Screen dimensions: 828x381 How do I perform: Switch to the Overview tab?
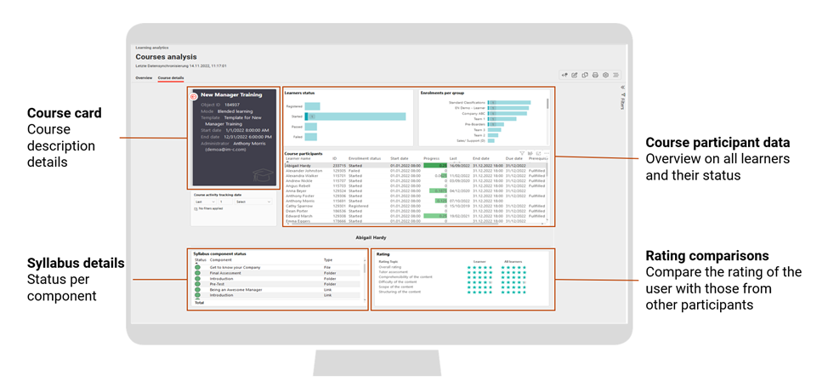(144, 78)
